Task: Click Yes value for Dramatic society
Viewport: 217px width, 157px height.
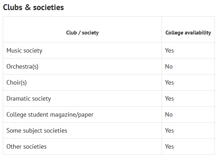Action: (x=170, y=99)
